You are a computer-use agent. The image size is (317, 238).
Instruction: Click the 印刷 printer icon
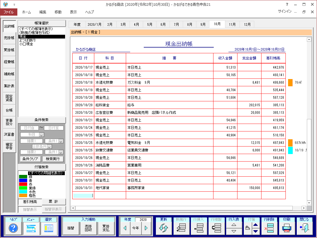[287, 228]
